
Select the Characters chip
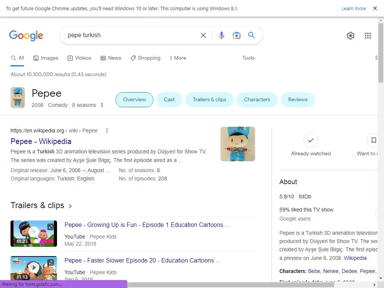click(x=257, y=100)
